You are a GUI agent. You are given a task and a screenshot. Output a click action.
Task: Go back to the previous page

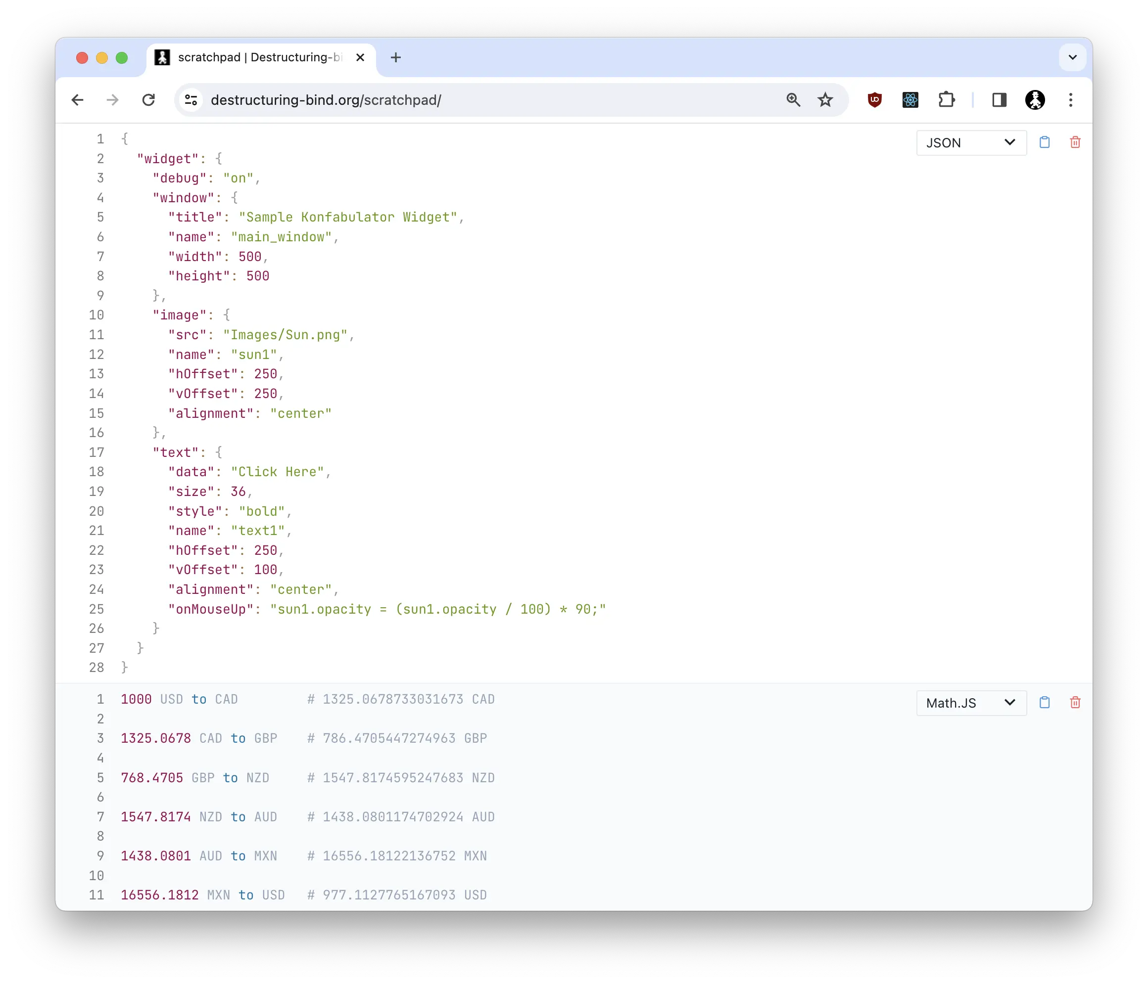[x=78, y=100]
